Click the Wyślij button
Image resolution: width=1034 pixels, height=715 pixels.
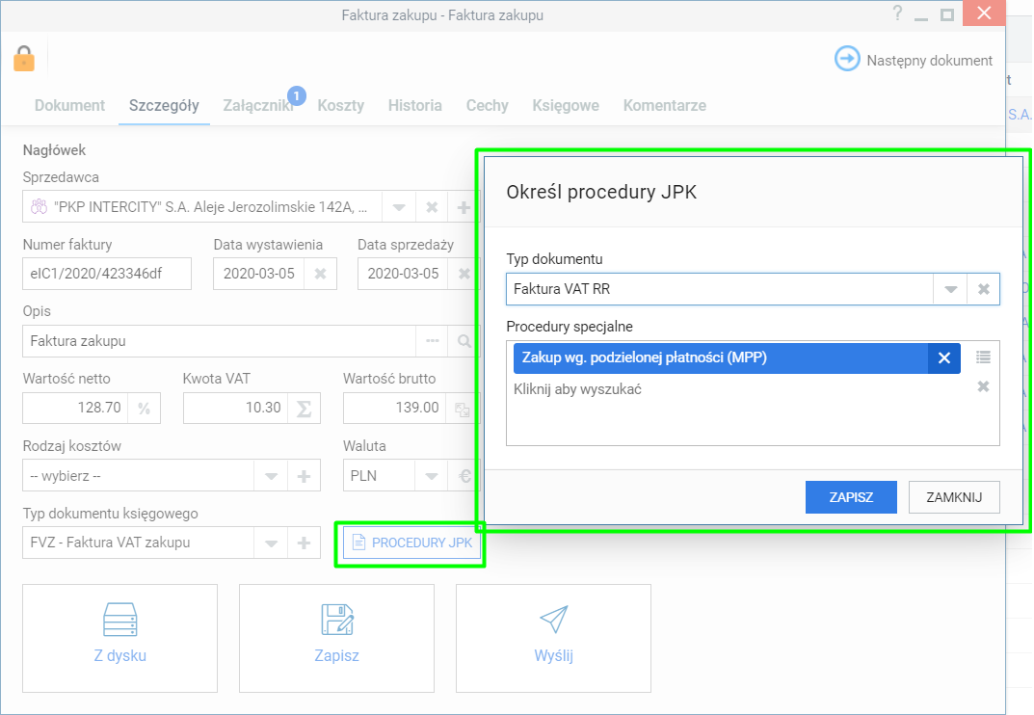pyautogui.click(x=553, y=639)
